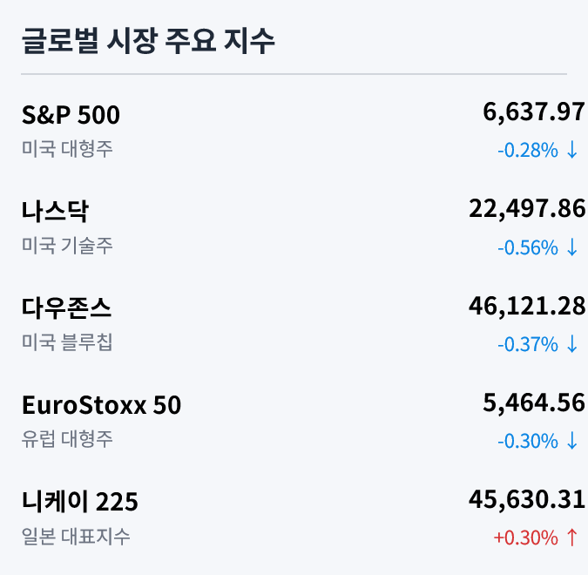Open the S&P 500 index name
This screenshot has width=588, height=575.
[x=71, y=115]
